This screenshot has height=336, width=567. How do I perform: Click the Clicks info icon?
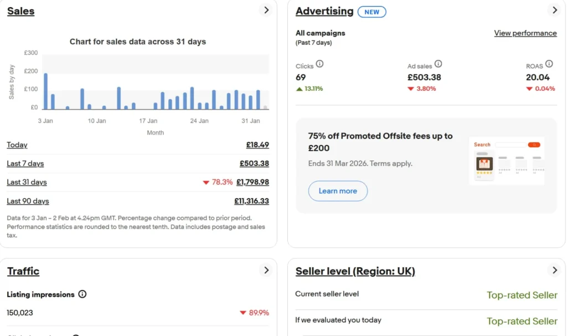(319, 64)
